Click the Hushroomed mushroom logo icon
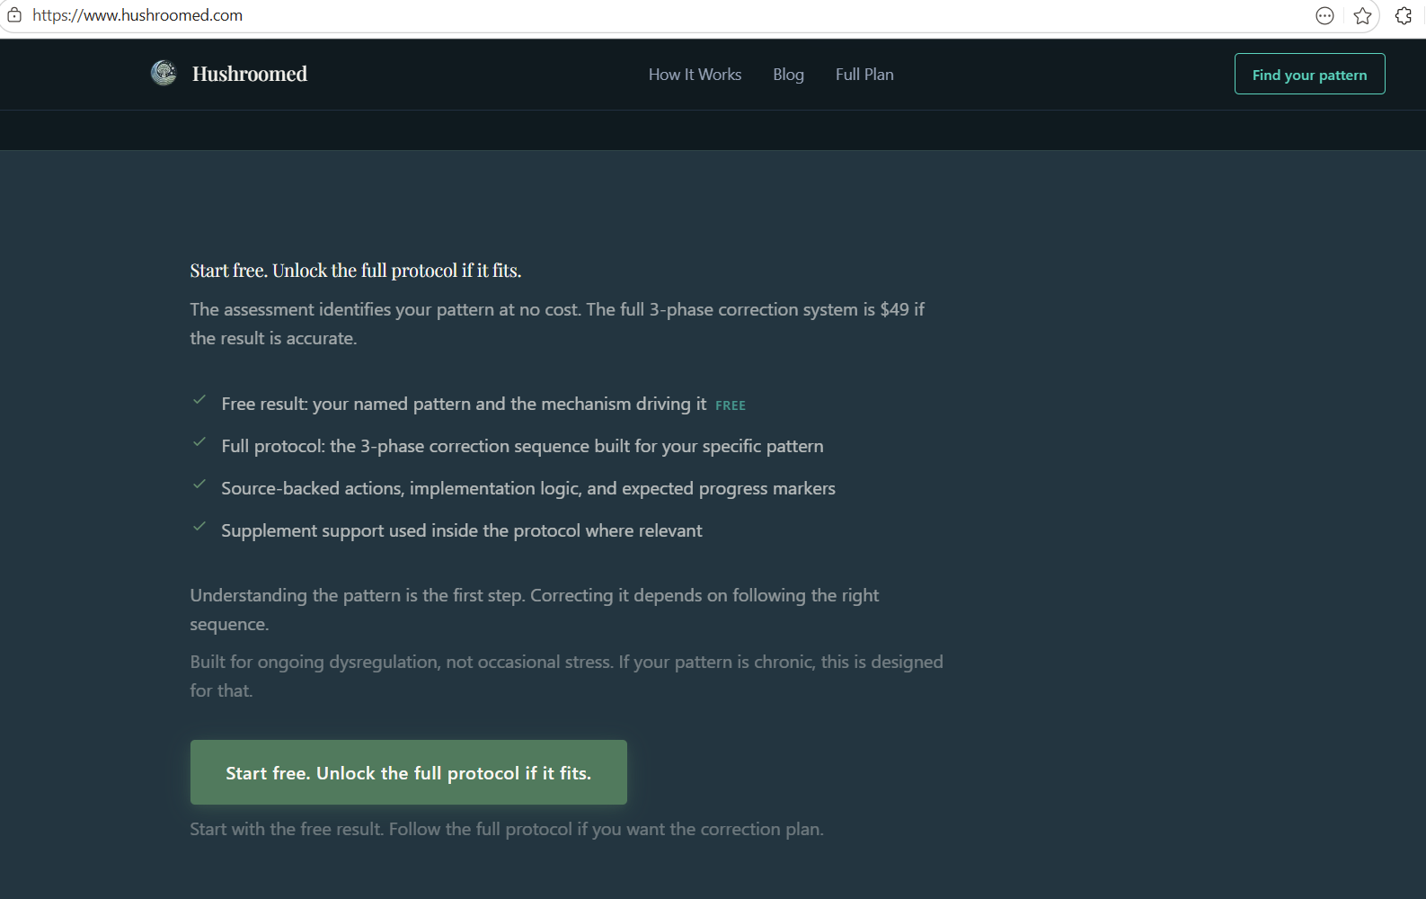This screenshot has height=899, width=1426. click(163, 74)
